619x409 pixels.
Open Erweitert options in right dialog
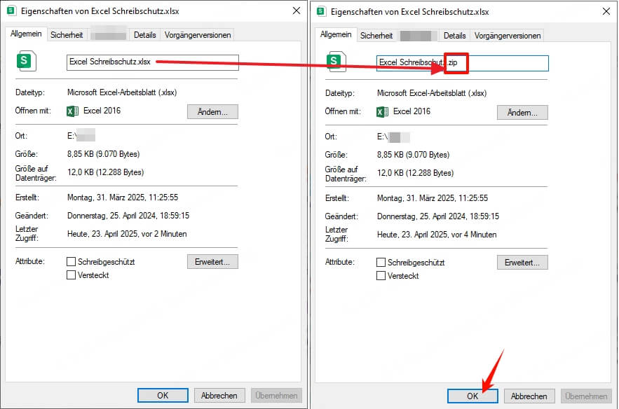coord(523,263)
